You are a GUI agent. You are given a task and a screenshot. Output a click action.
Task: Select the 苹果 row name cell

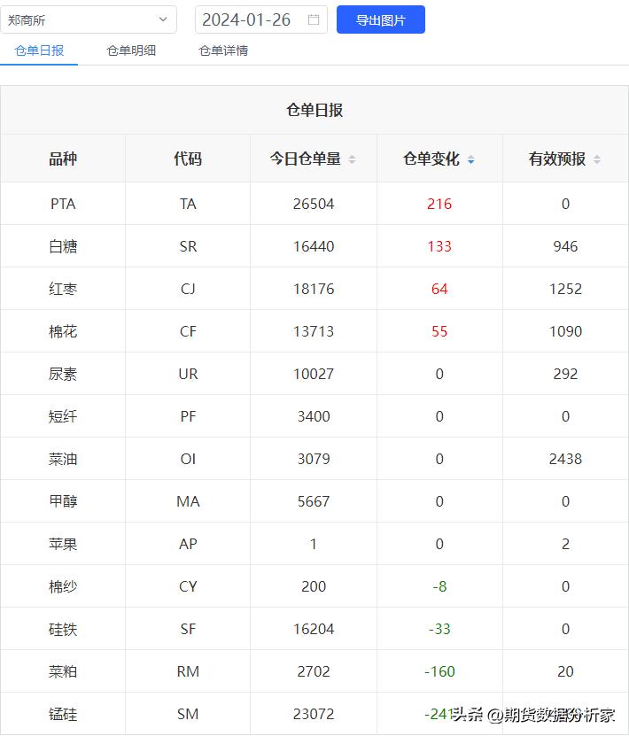(63, 544)
